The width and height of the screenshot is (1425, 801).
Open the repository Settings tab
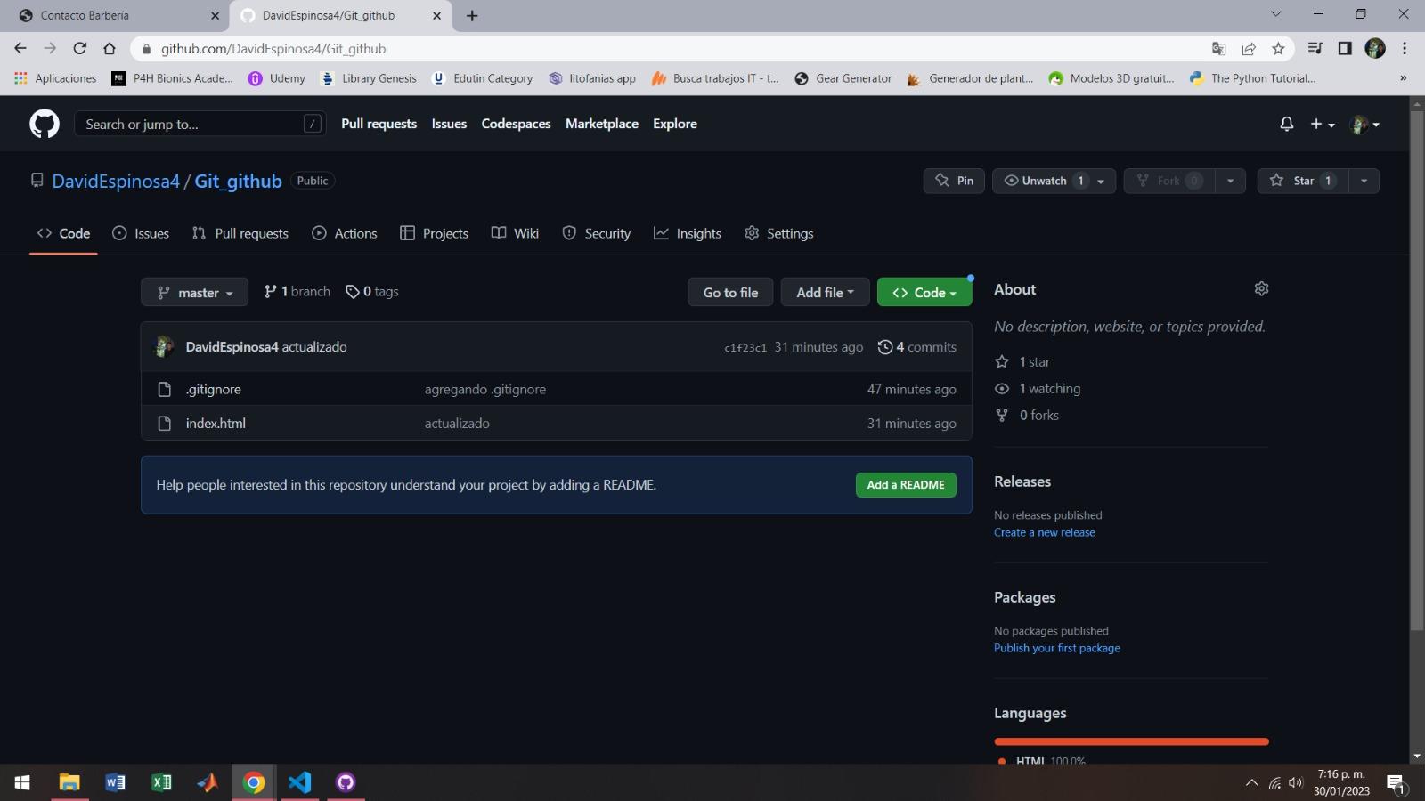click(779, 233)
